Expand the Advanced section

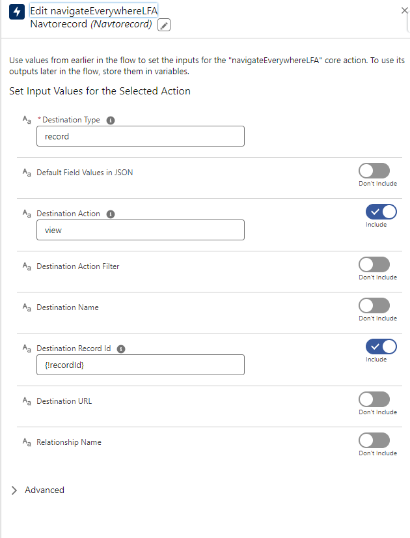point(16,490)
